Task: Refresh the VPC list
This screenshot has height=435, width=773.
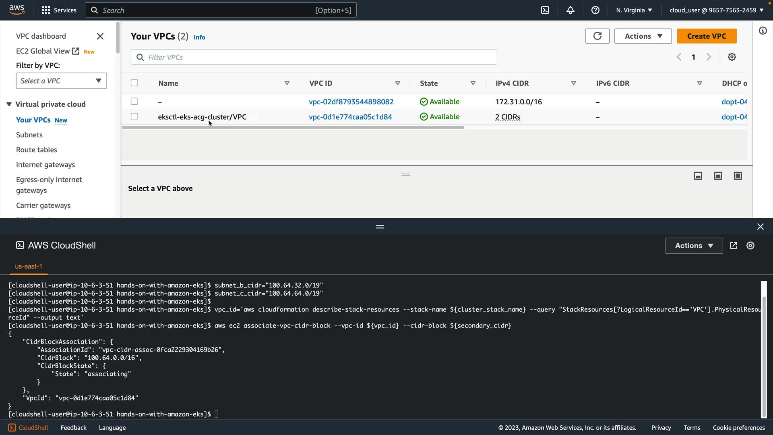Action: (597, 36)
